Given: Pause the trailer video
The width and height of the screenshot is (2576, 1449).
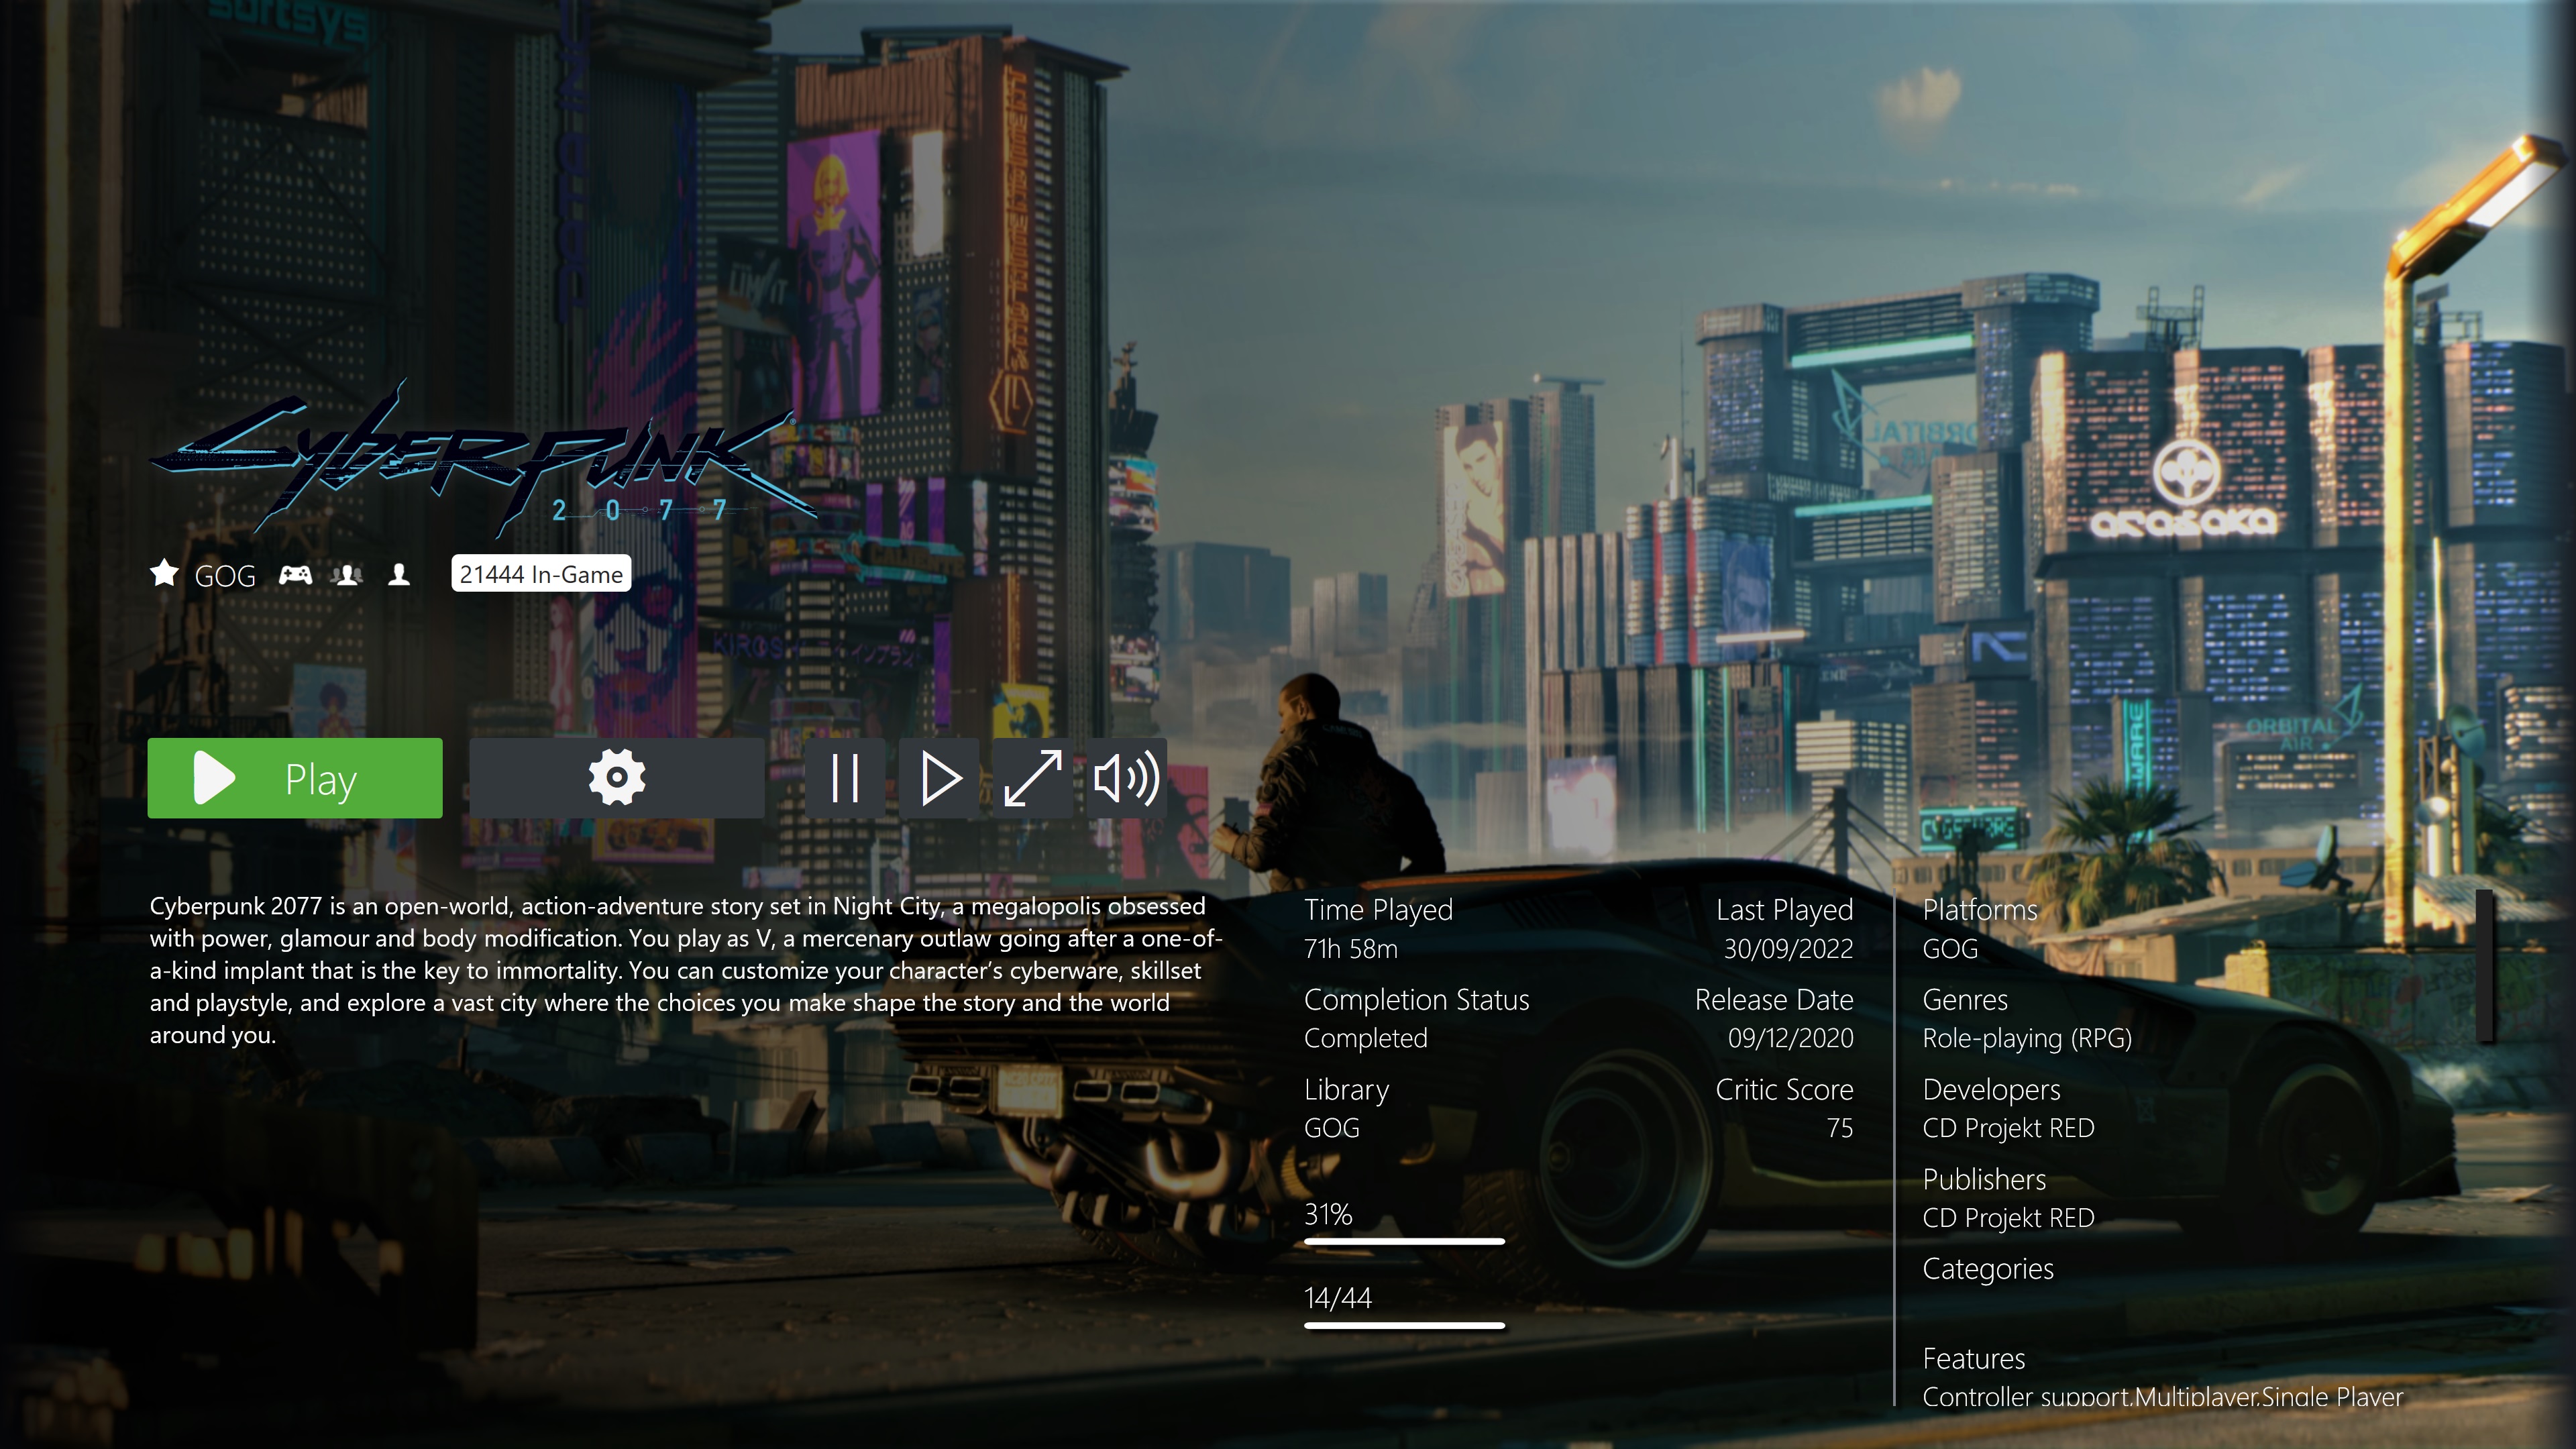Looking at the screenshot, I should (845, 778).
